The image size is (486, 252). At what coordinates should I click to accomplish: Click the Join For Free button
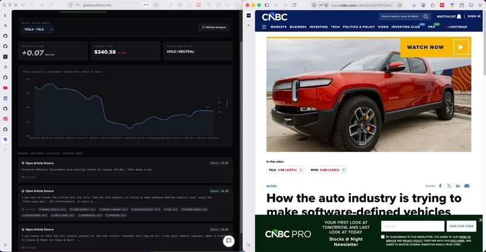[461, 226]
